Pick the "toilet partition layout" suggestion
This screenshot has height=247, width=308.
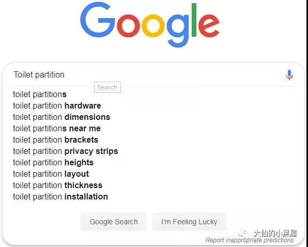(x=51, y=174)
